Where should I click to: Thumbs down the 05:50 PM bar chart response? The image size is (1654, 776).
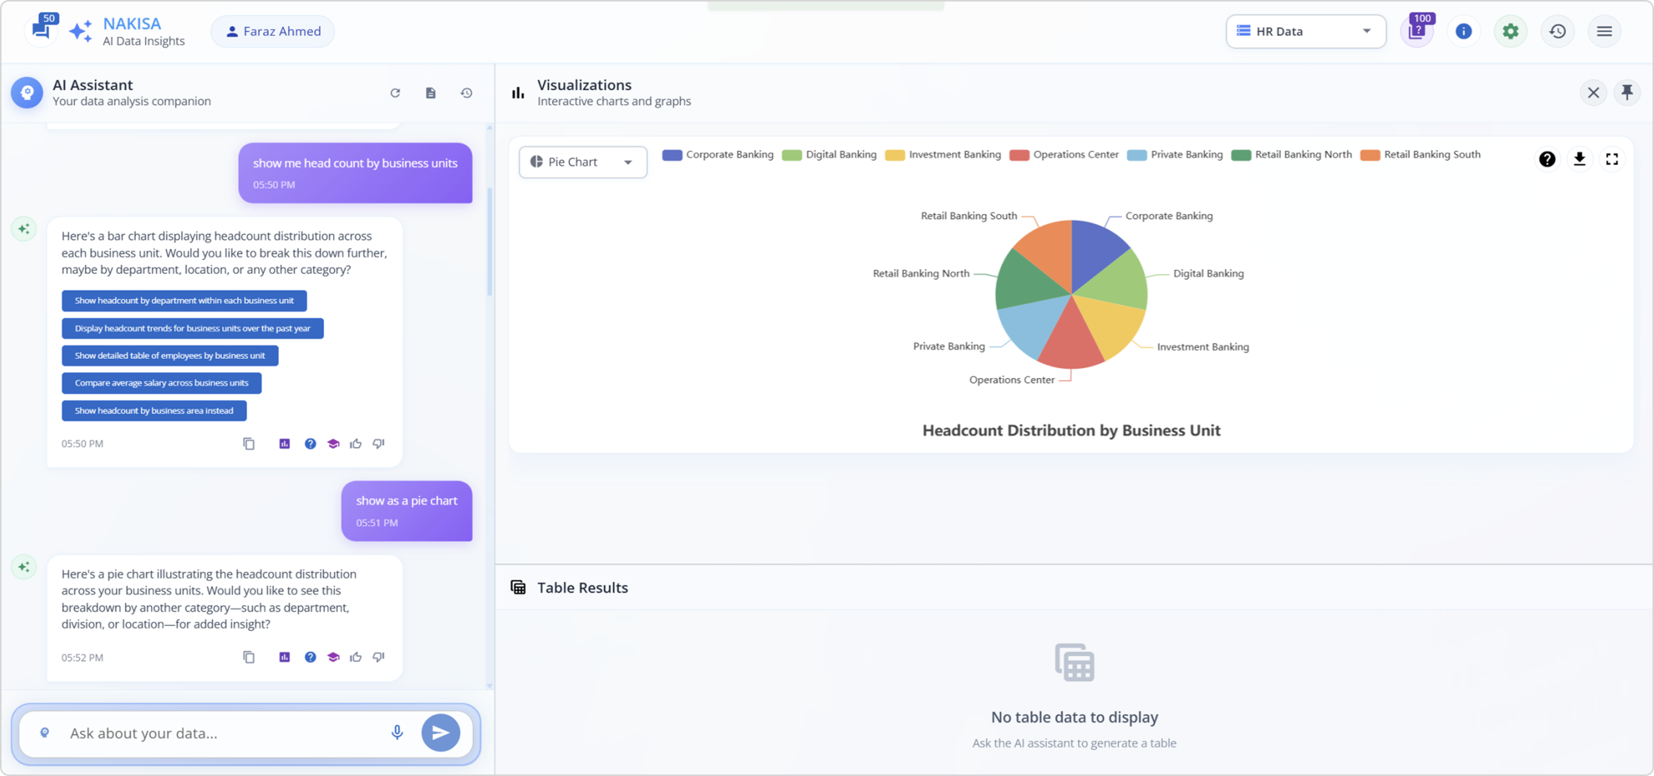[379, 443]
